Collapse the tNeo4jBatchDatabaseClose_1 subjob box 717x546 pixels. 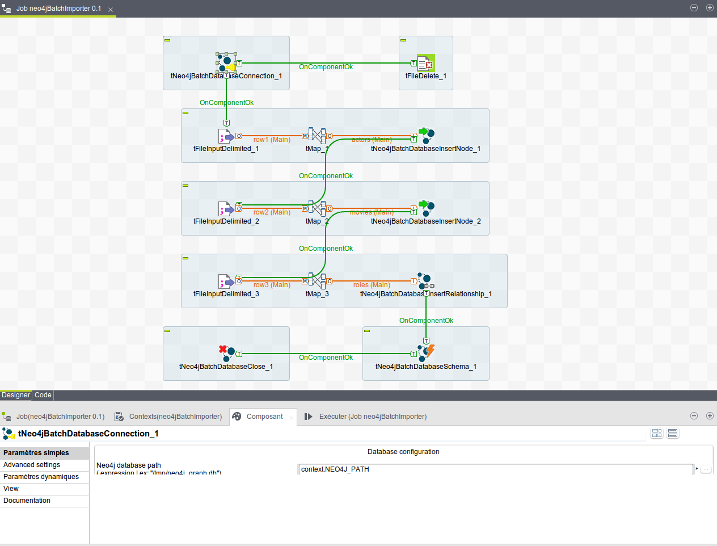[x=167, y=331]
